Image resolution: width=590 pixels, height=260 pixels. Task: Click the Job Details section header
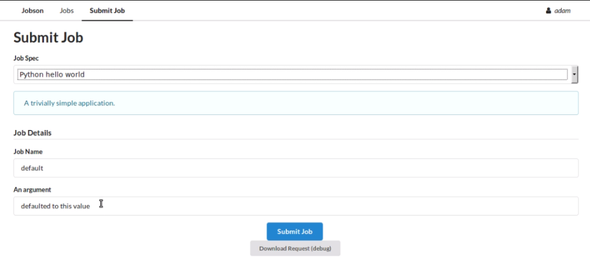[32, 133]
